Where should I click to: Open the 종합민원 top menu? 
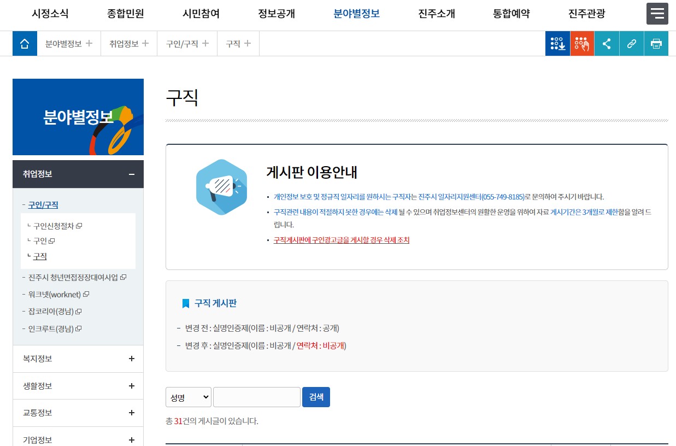pos(126,14)
